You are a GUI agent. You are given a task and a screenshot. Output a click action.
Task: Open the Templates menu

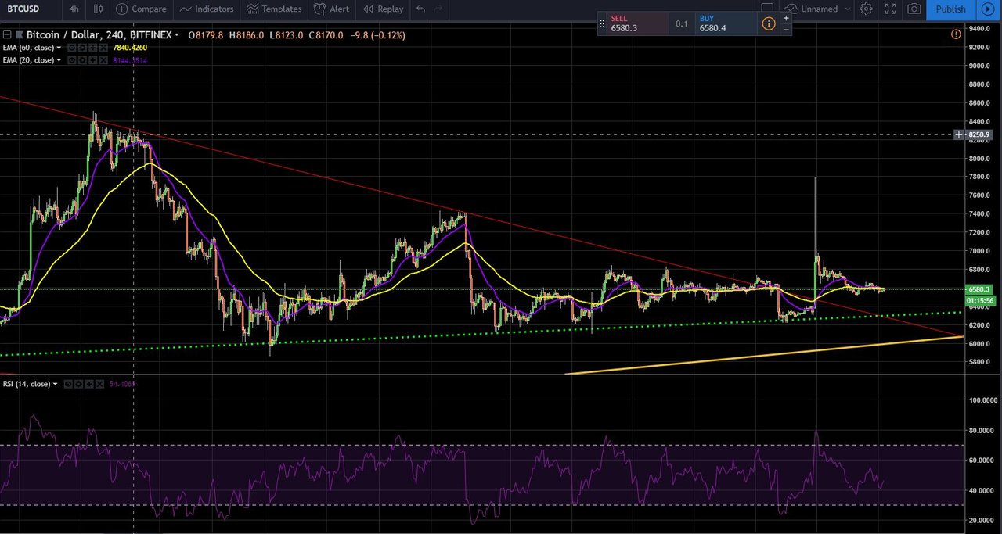point(274,9)
